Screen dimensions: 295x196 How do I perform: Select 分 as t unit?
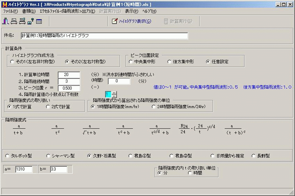(x=162, y=173)
